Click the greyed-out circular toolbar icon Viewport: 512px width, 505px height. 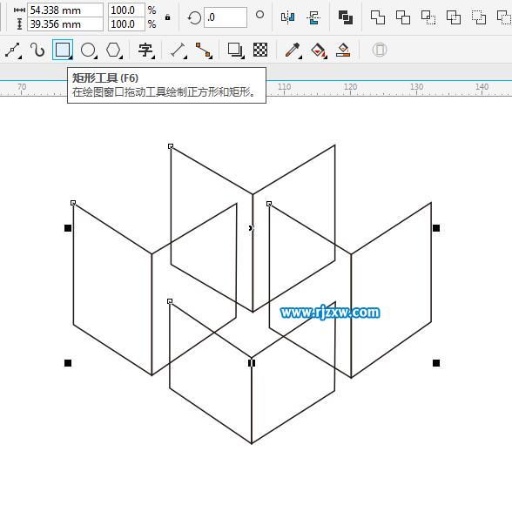pyautogui.click(x=379, y=50)
